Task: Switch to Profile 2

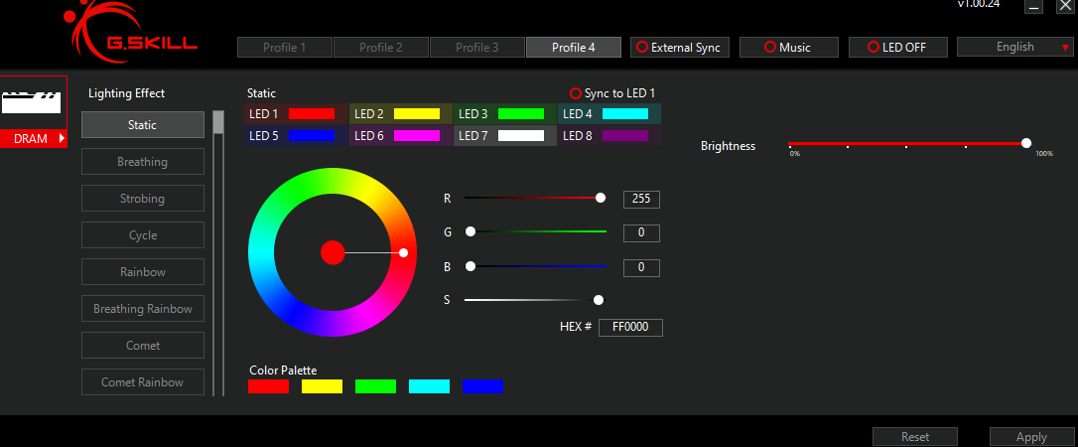Action: pos(381,48)
